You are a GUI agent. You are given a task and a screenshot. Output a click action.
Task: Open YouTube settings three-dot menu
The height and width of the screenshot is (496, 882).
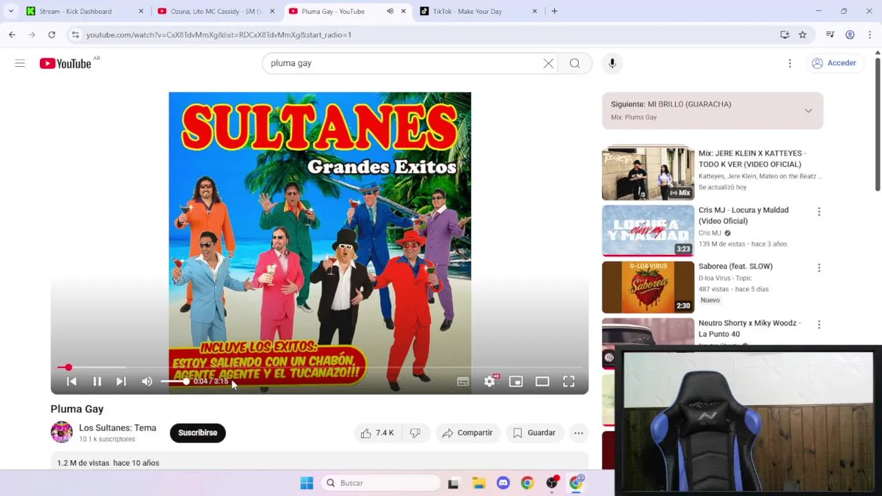click(x=790, y=63)
